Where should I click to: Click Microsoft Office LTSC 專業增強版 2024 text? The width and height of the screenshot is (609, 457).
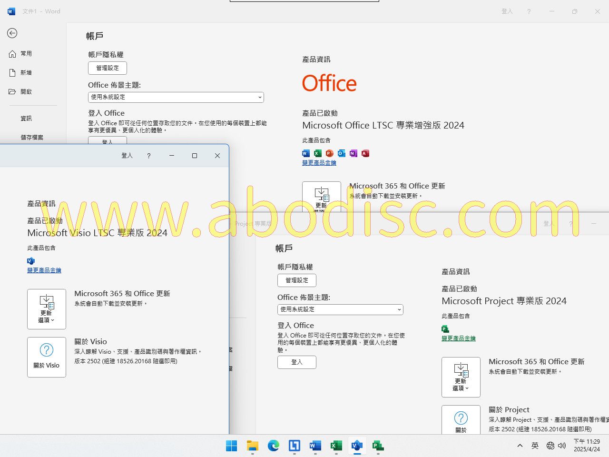click(x=383, y=126)
